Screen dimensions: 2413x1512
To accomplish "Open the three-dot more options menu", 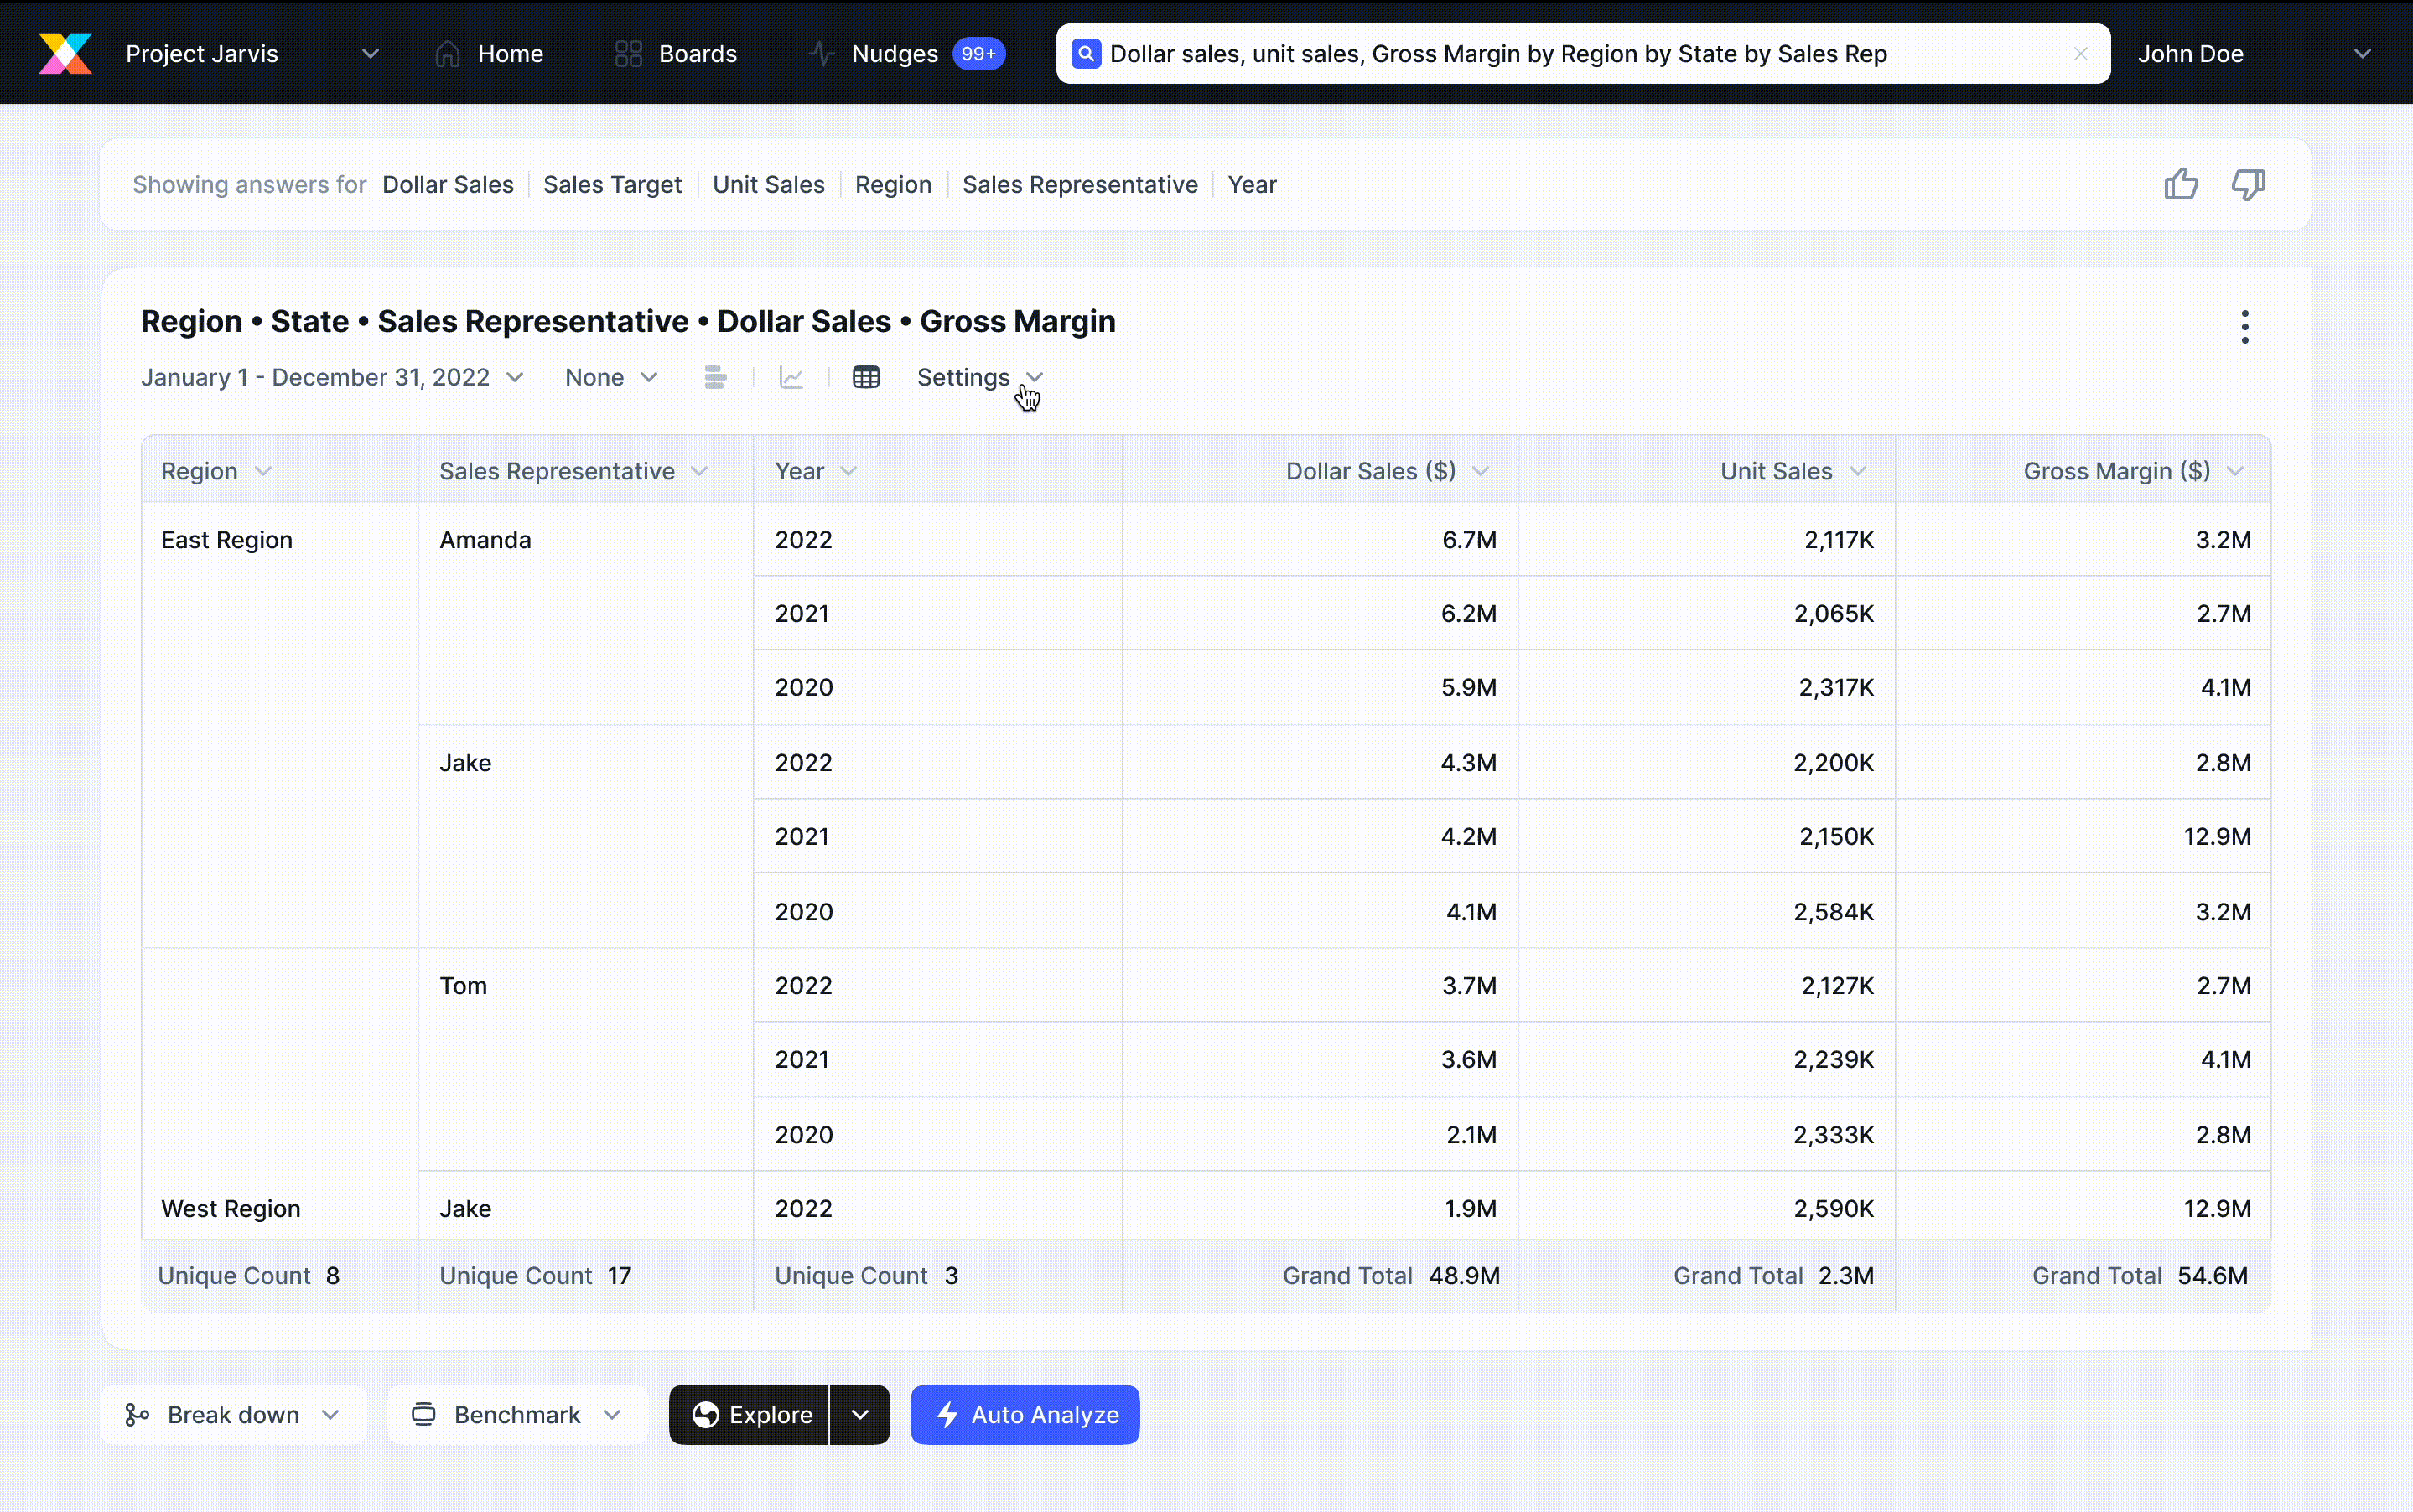I will point(2245,326).
